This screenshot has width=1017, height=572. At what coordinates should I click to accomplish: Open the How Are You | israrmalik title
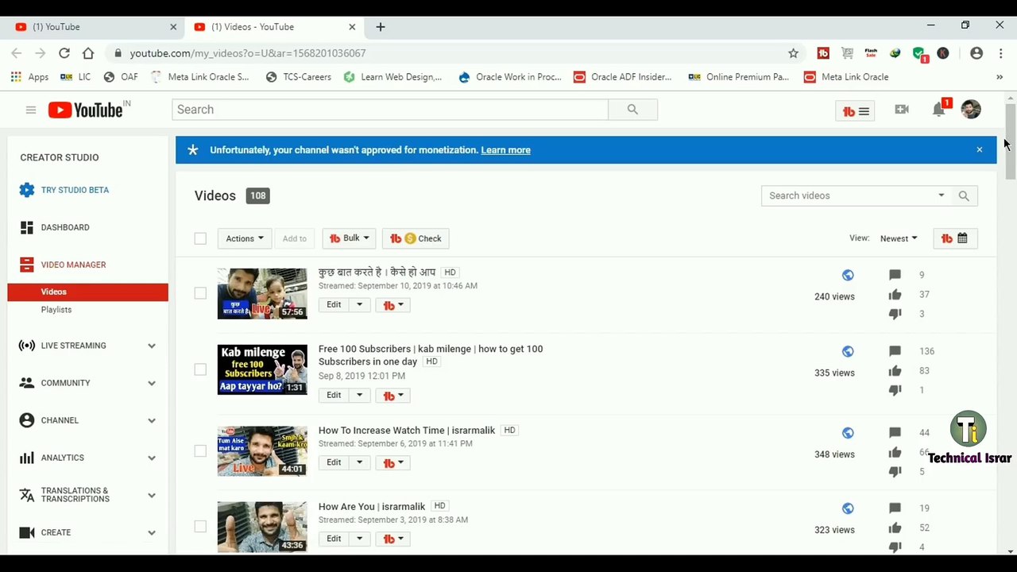372,506
